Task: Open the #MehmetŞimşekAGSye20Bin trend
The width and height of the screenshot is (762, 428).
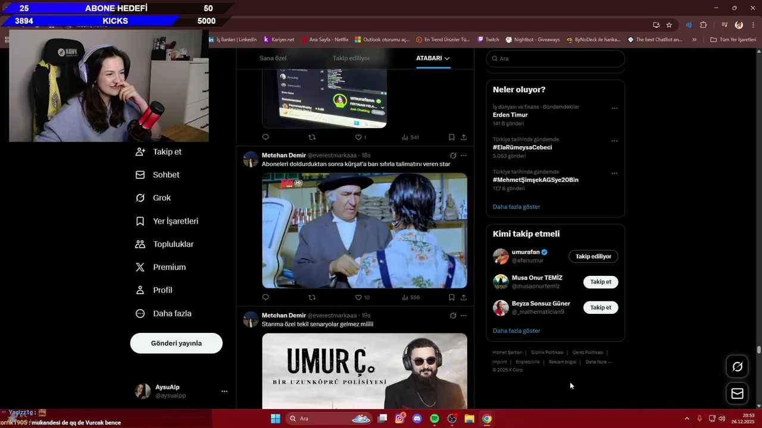Action: pyautogui.click(x=535, y=180)
